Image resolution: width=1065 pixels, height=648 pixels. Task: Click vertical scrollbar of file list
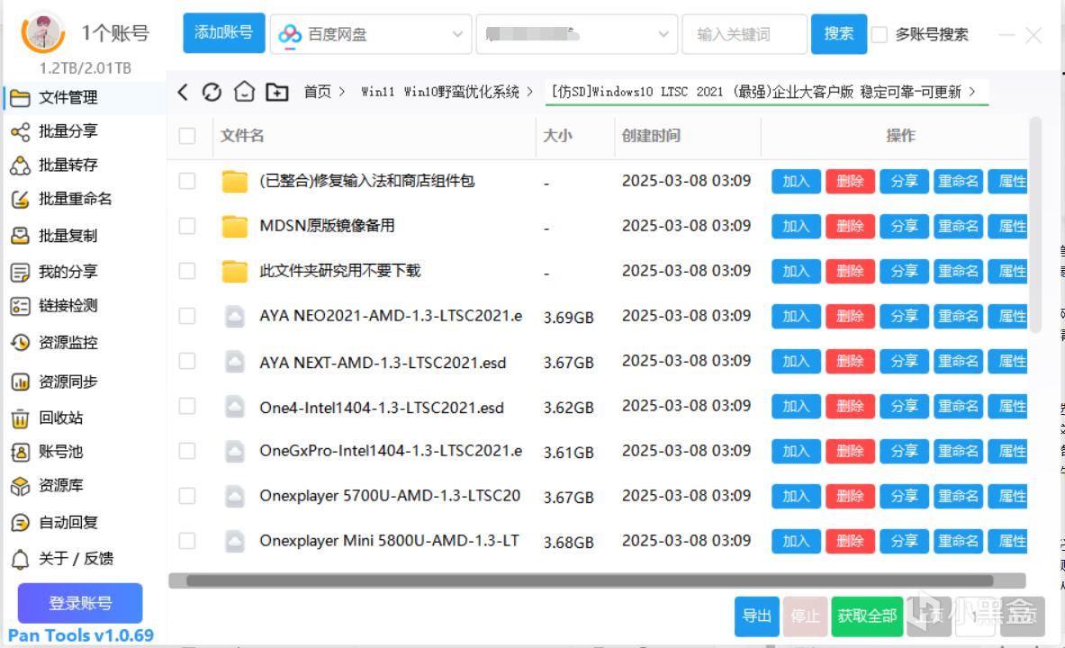pyautogui.click(x=1035, y=226)
